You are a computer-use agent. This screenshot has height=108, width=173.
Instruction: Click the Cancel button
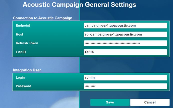[150, 102]
